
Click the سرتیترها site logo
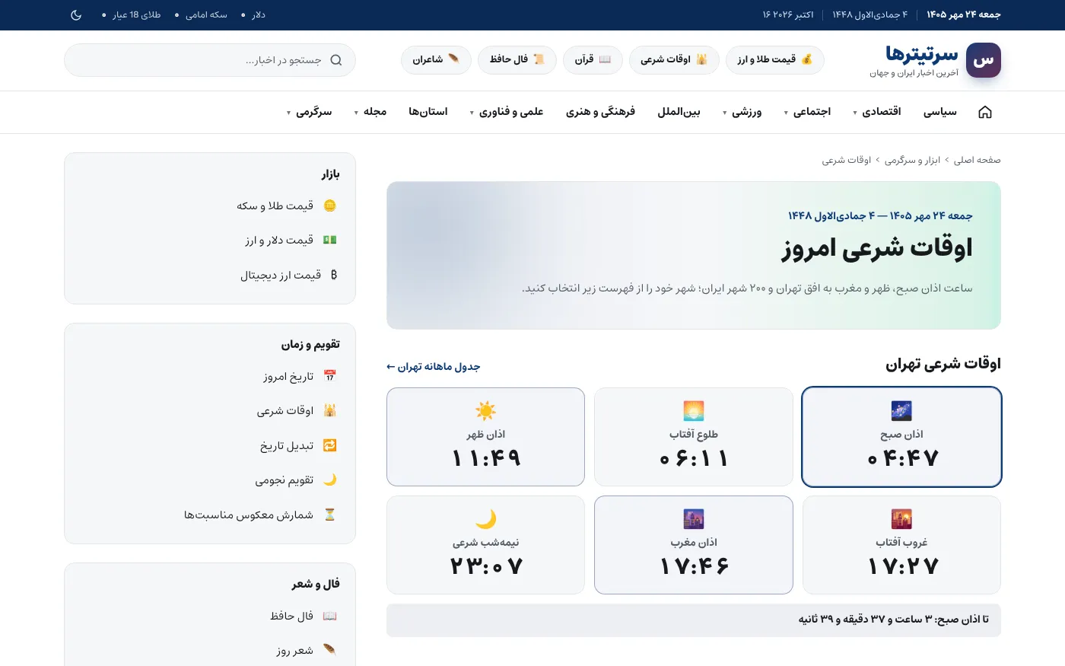click(x=935, y=60)
